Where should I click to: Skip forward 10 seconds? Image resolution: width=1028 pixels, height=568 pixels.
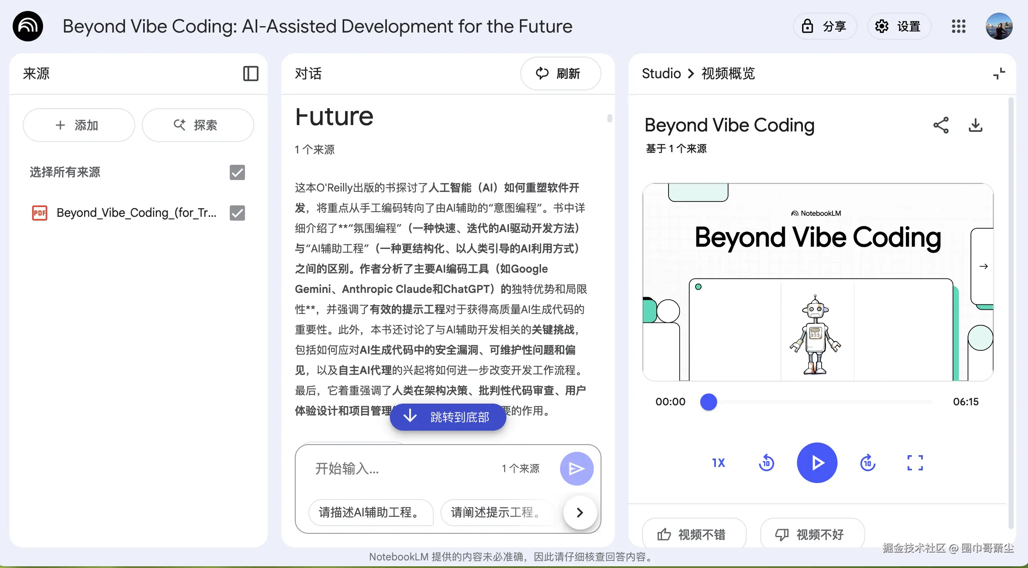click(x=868, y=463)
